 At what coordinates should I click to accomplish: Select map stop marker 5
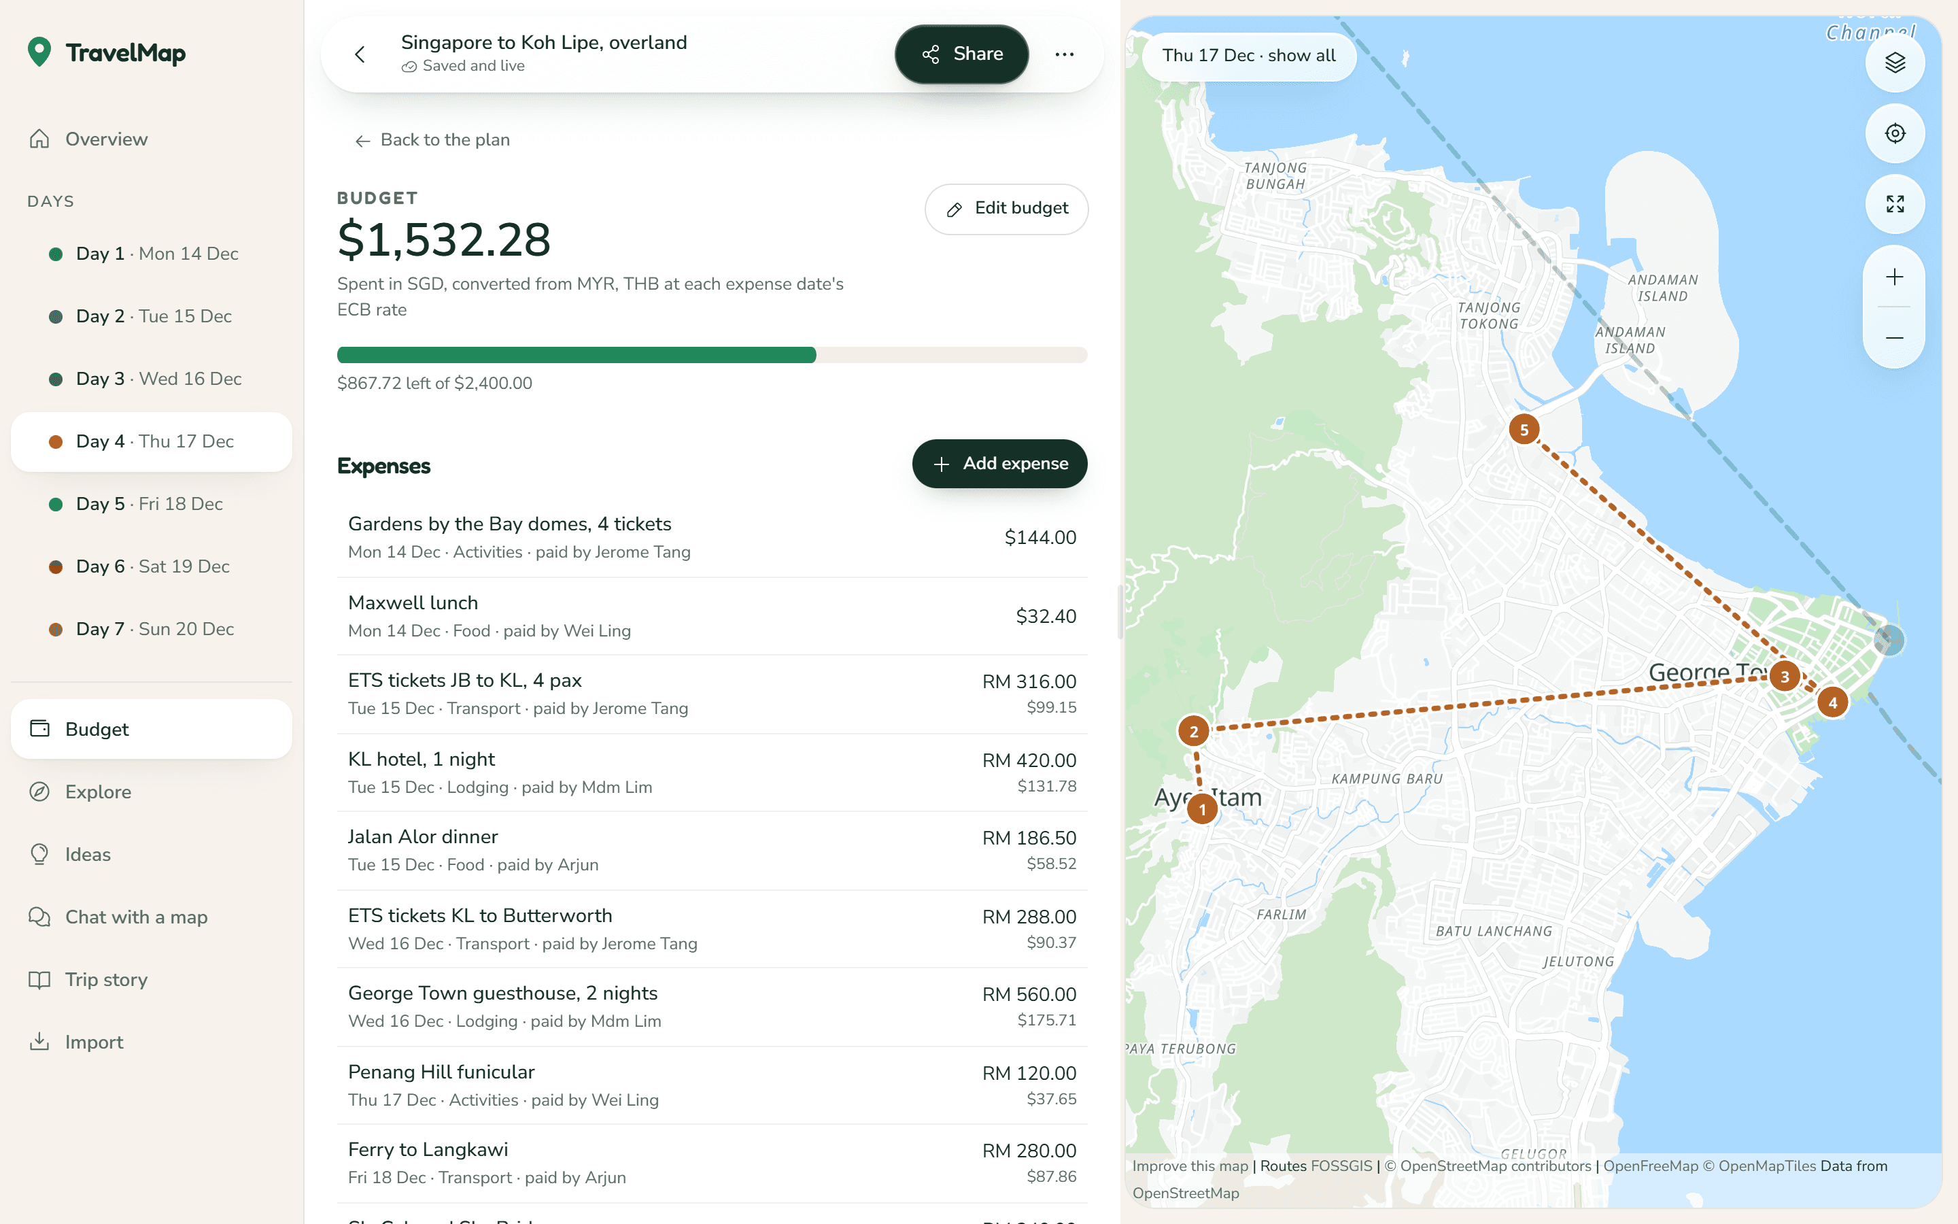(x=1524, y=429)
